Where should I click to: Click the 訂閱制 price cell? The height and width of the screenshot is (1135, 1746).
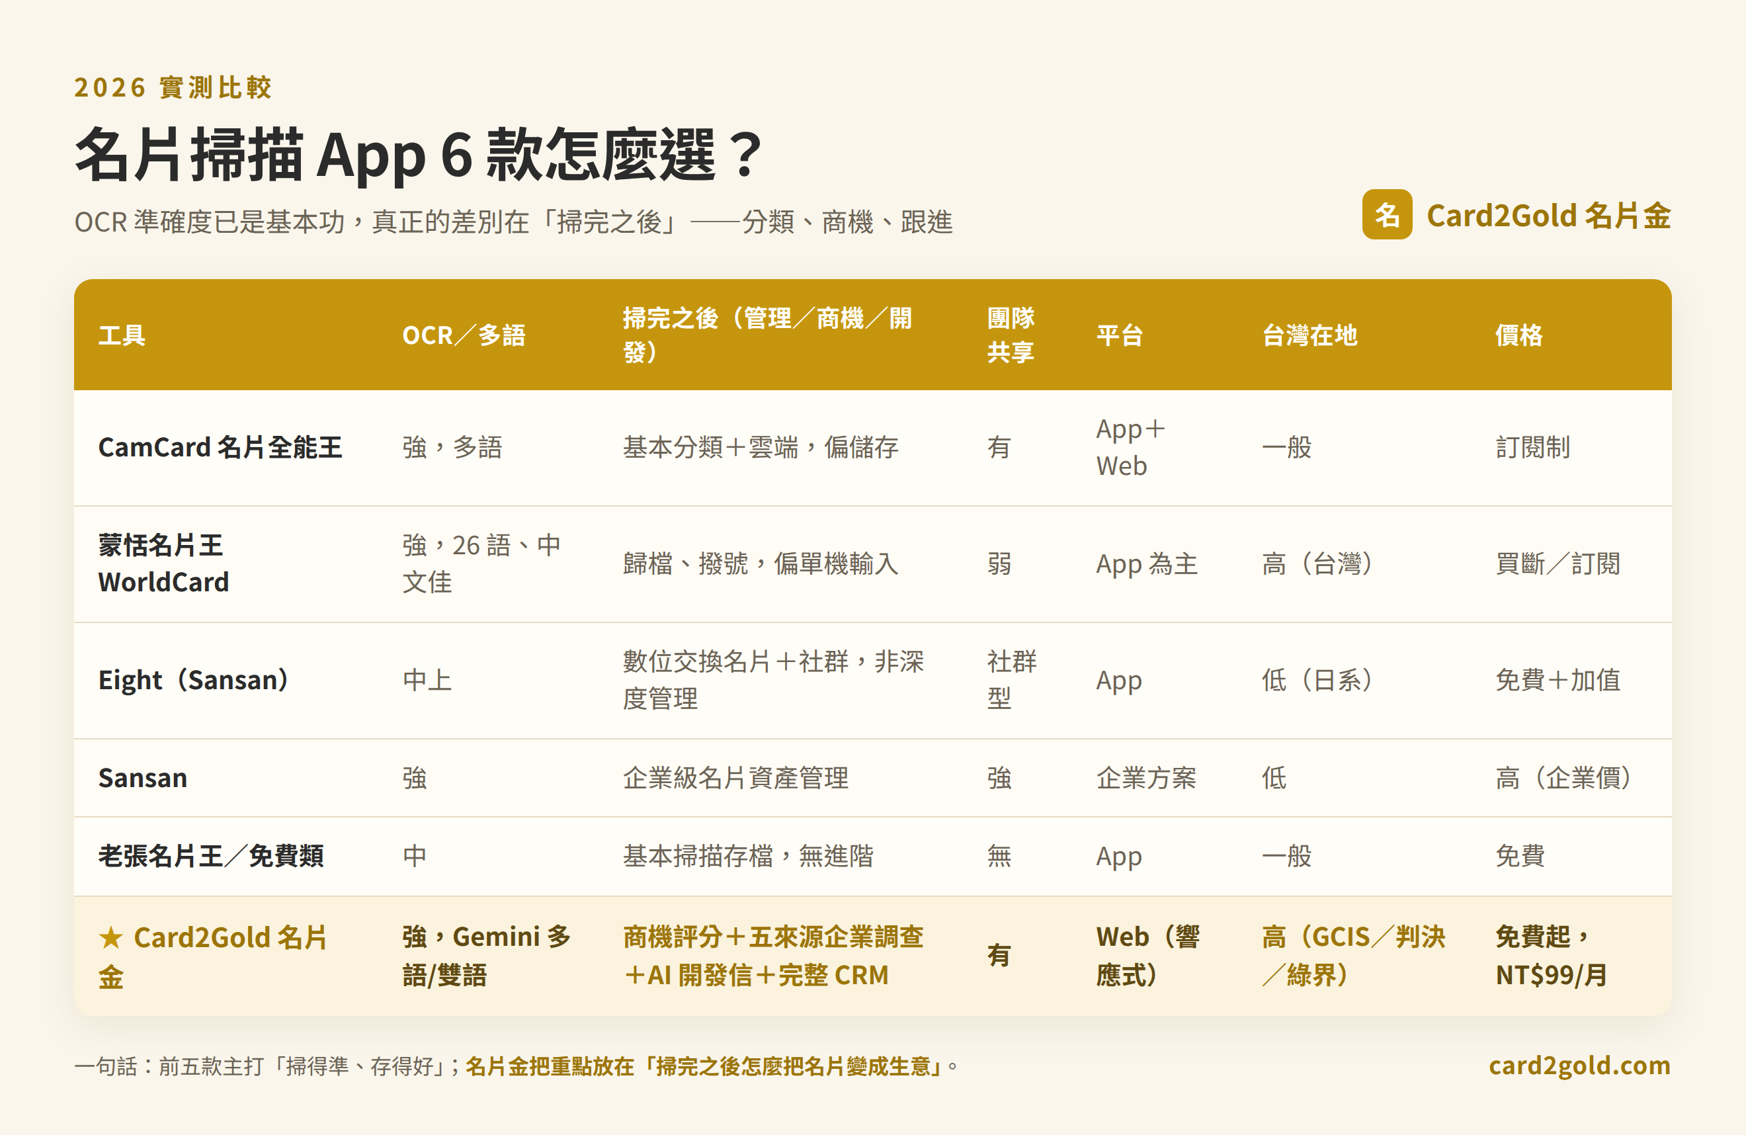[x=1532, y=447]
